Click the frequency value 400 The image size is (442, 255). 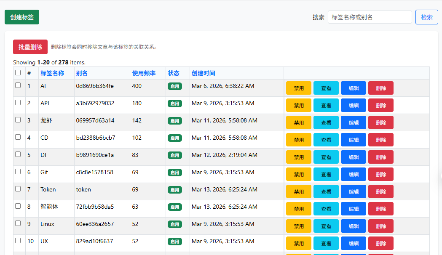(137, 86)
